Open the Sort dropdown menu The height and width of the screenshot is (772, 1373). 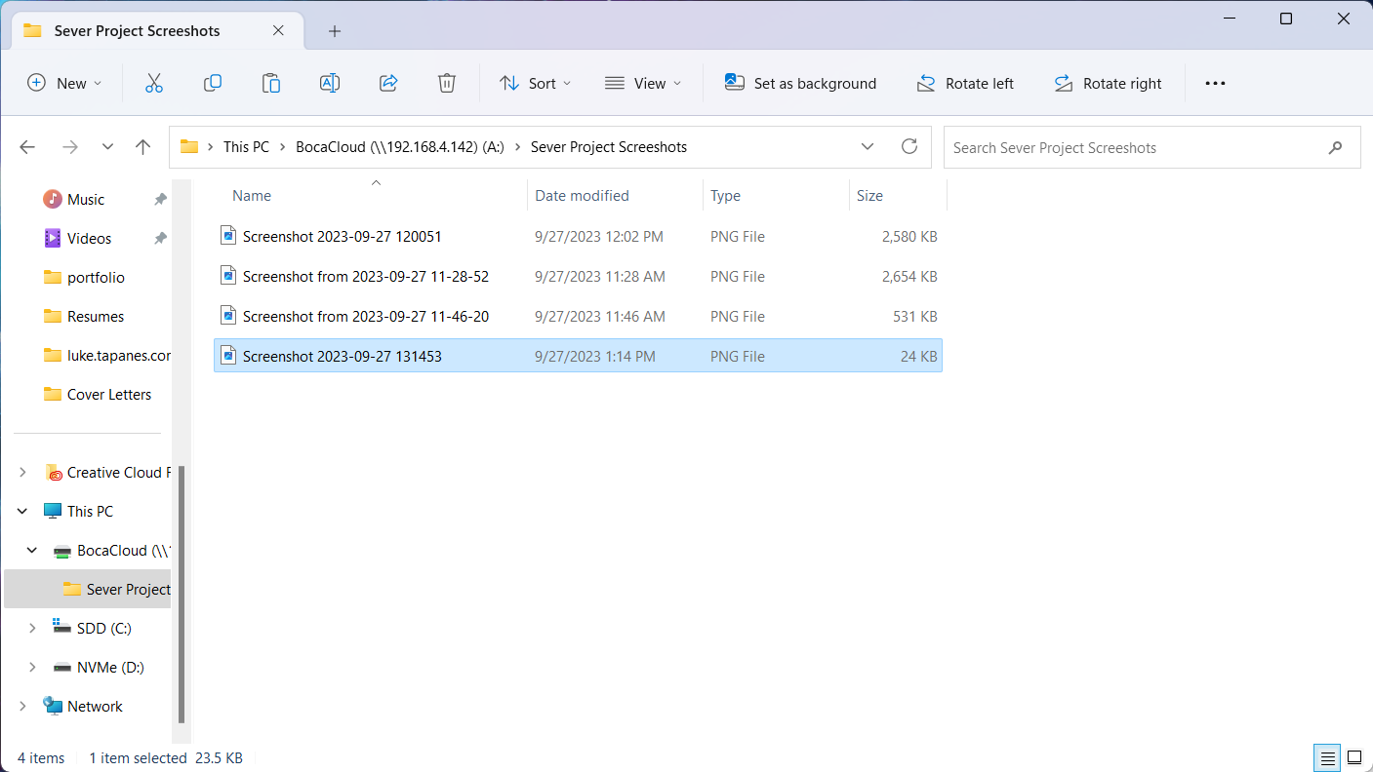point(535,84)
